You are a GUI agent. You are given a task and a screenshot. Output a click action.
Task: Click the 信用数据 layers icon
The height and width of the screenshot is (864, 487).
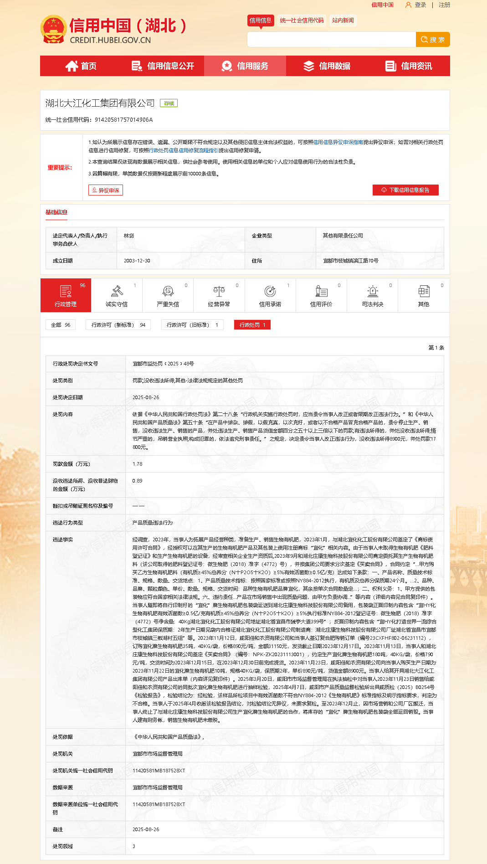point(309,66)
